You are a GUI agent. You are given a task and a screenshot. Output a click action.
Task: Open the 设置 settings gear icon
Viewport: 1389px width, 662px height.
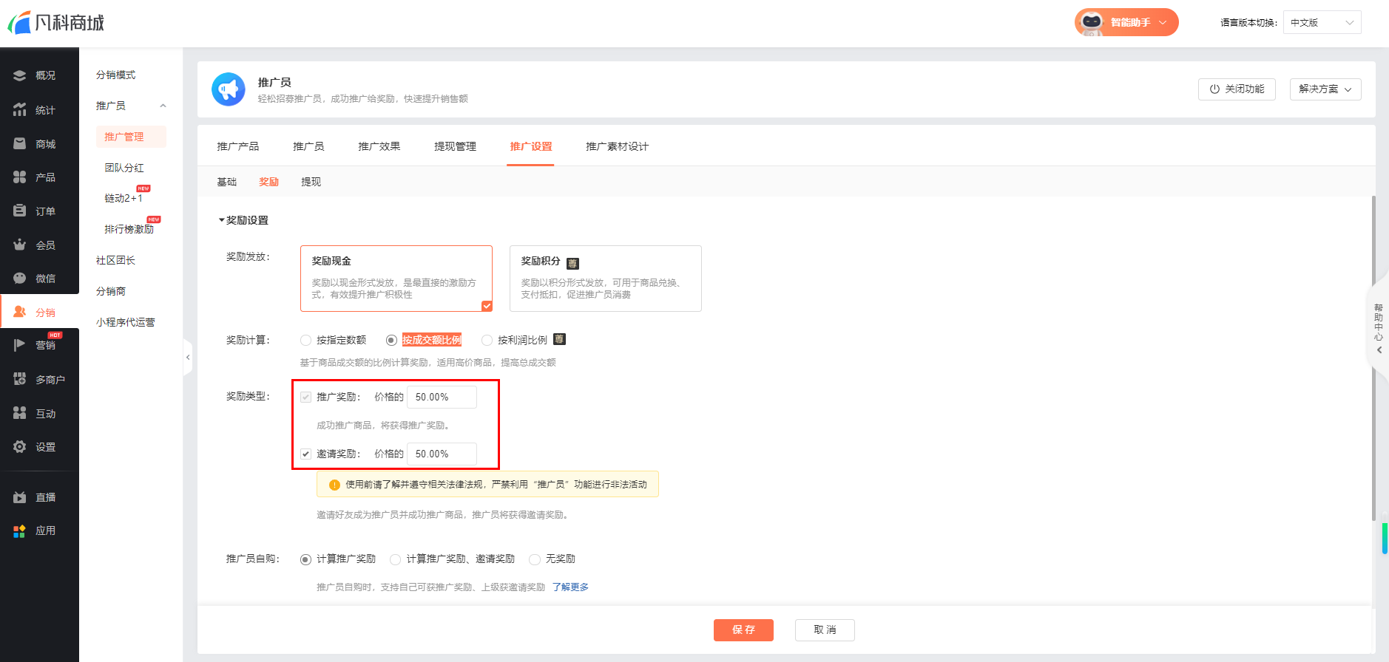pyautogui.click(x=20, y=447)
